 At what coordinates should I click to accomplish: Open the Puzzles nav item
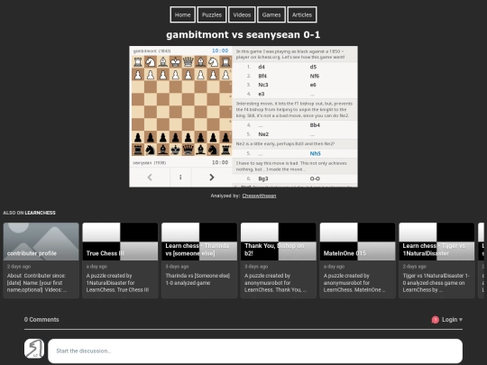point(212,15)
